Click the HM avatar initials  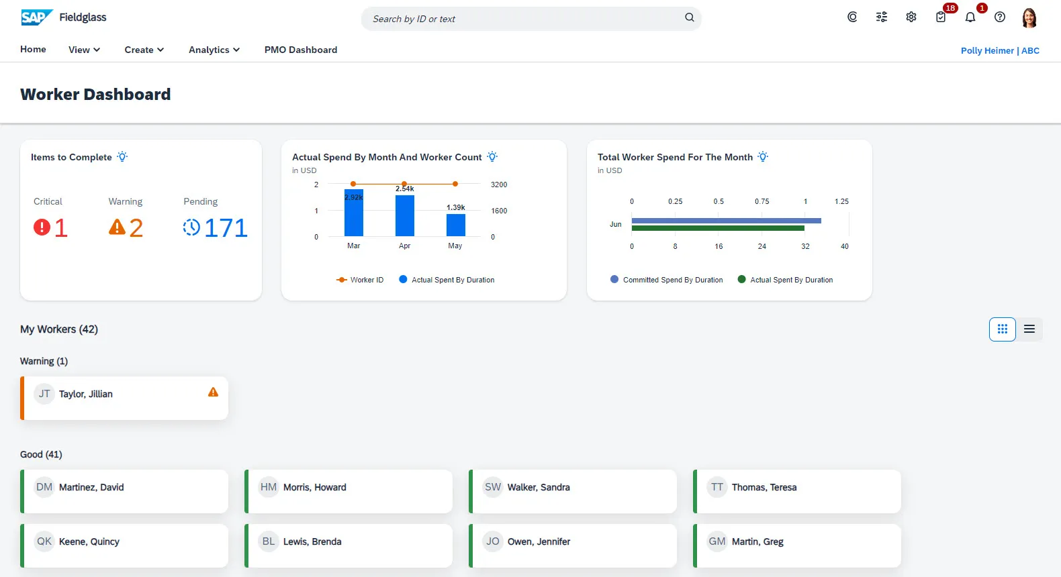pos(269,487)
